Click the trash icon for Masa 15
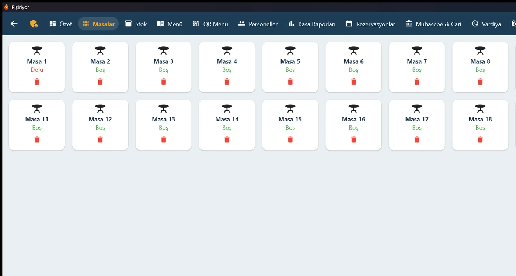 (x=290, y=139)
